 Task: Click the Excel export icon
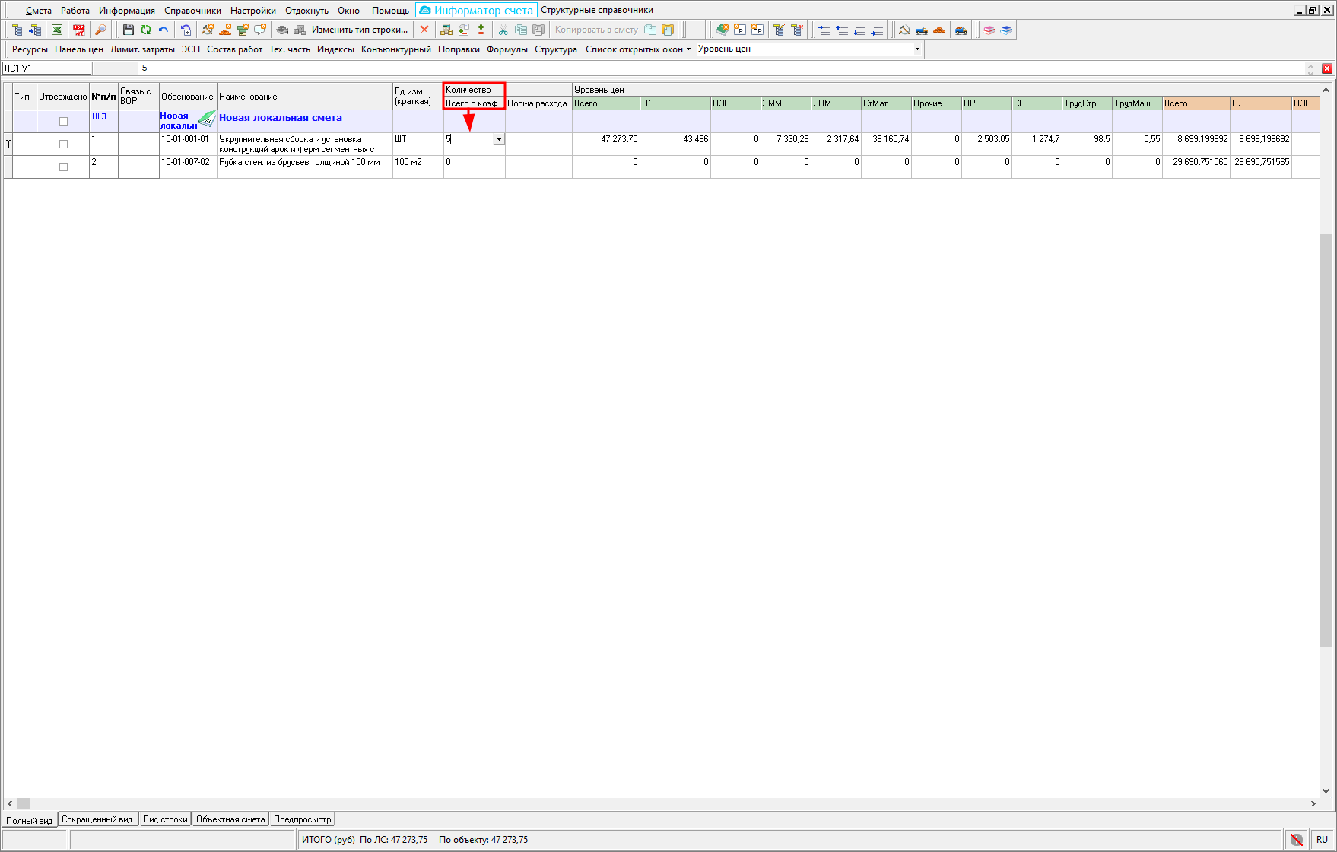[57, 30]
